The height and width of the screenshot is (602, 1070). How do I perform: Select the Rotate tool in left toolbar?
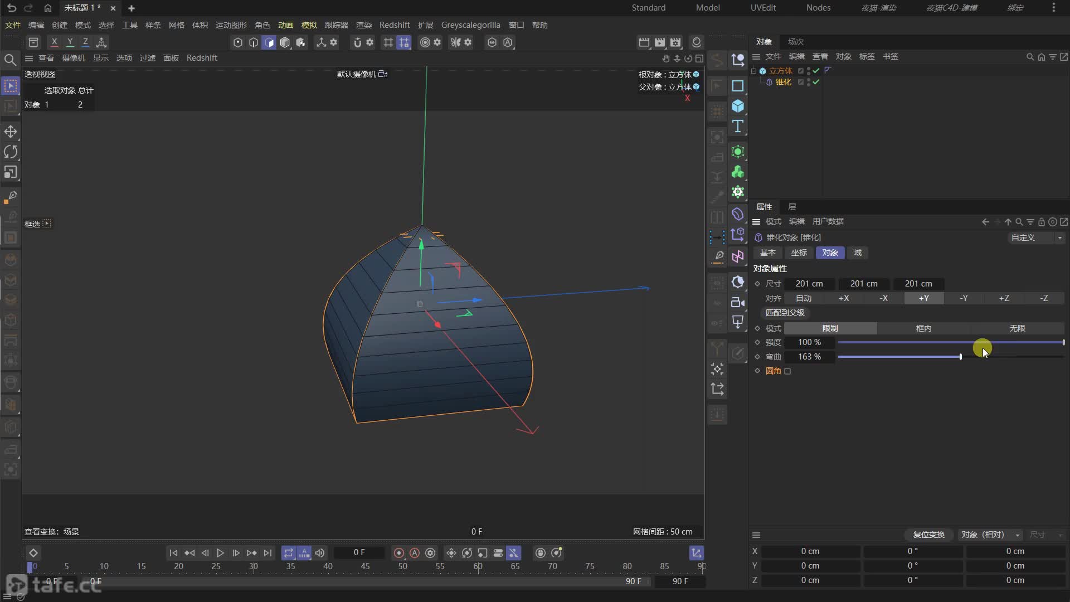pos(11,152)
